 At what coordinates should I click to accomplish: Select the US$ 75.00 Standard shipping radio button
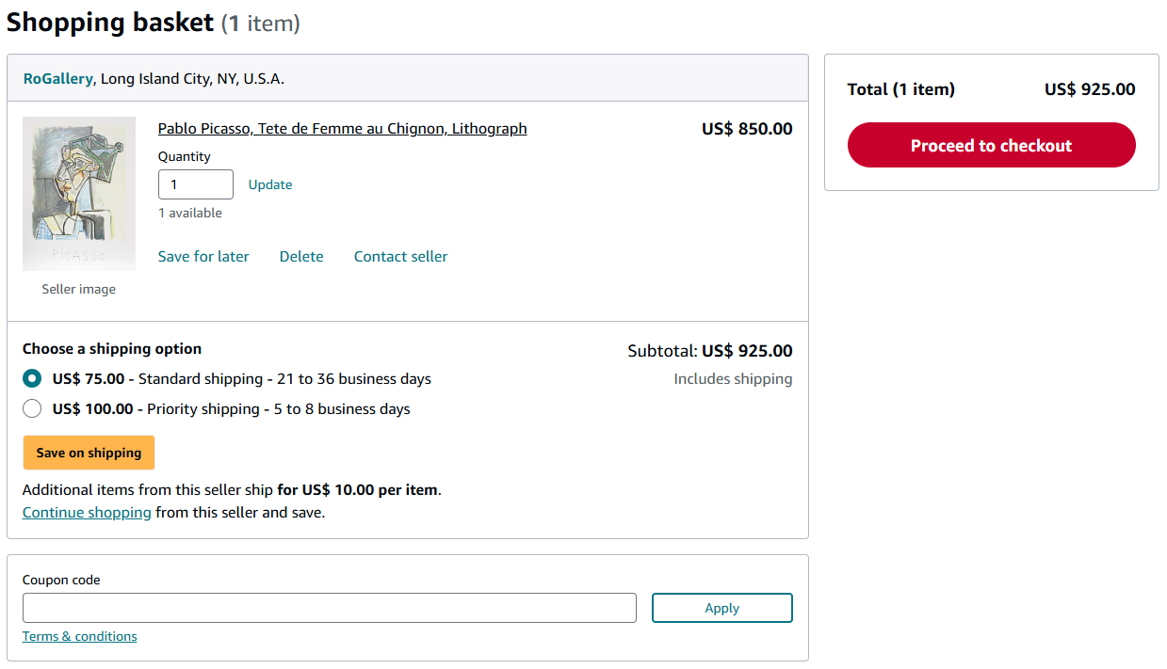coord(32,379)
